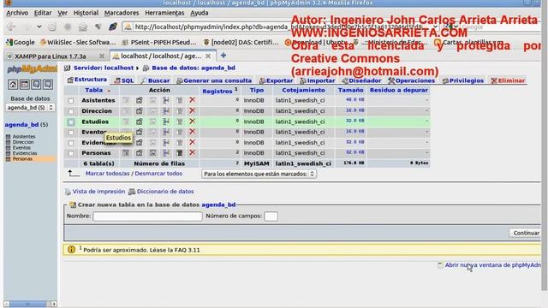Viewport: 548px width, 308px height.
Task: Insert a row into Personas table icon
Action: coord(166,153)
